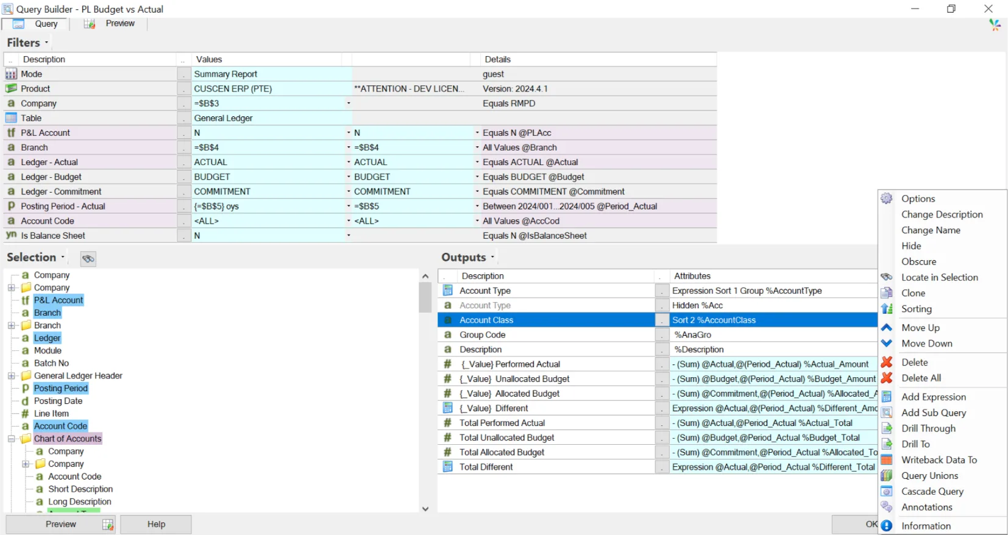Screen dimensions: 1008x535
Task: Select Drill Through menu entry
Action: click(928, 428)
